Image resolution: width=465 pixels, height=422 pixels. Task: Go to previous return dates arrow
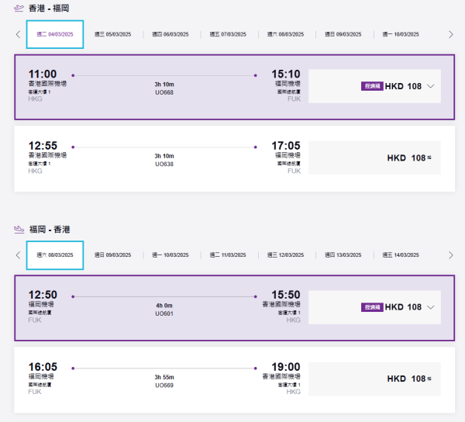tap(18, 254)
